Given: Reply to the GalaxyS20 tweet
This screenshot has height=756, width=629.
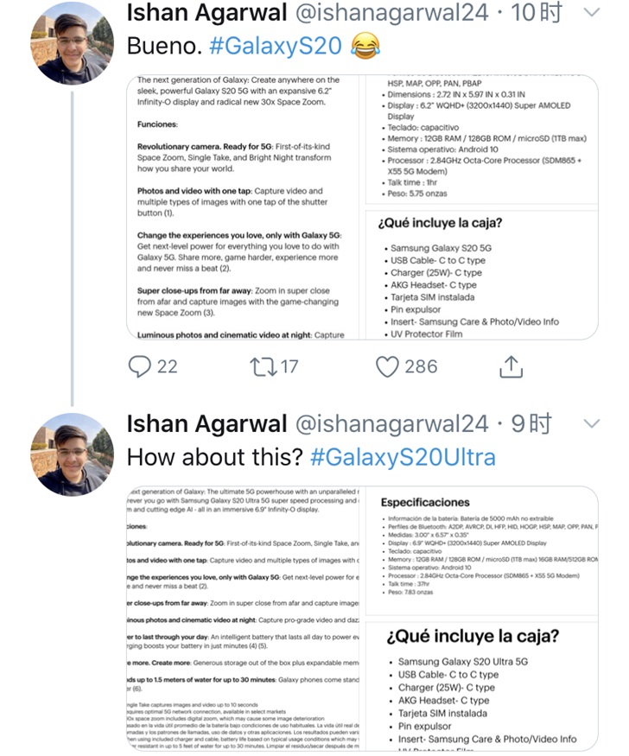Looking at the screenshot, I should pyautogui.click(x=141, y=366).
